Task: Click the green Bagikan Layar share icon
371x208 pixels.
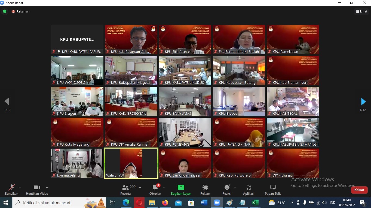Action: (181, 187)
